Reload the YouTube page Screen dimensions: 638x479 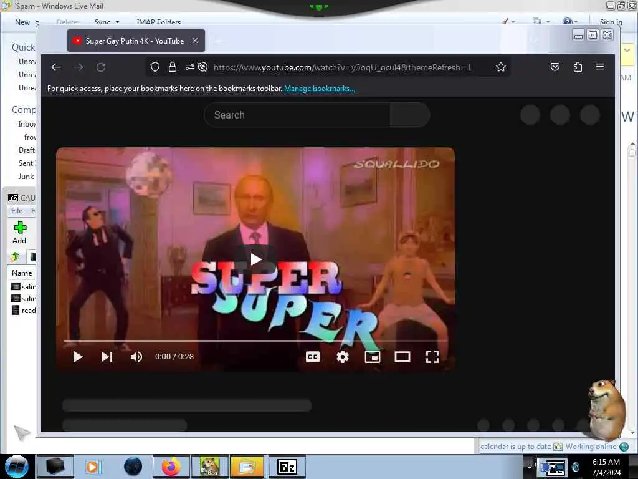point(101,67)
